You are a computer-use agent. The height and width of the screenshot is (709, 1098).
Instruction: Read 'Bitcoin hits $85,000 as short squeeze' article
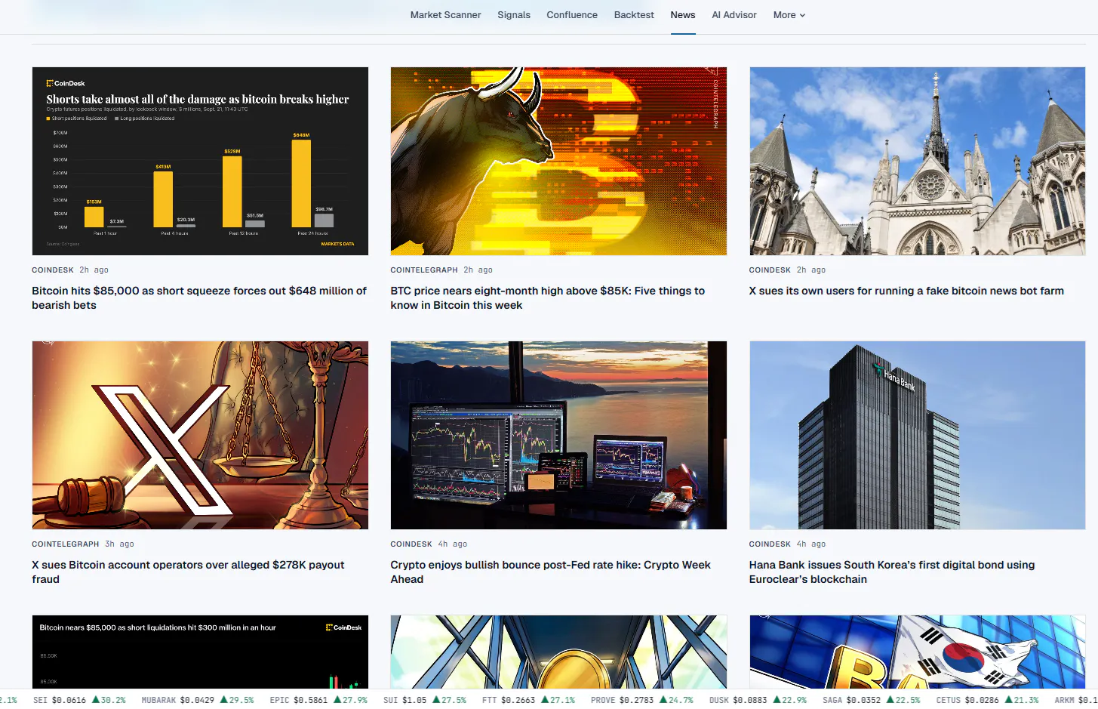click(x=199, y=297)
